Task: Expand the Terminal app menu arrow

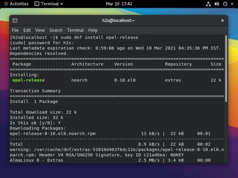Action: (x=61, y=4)
